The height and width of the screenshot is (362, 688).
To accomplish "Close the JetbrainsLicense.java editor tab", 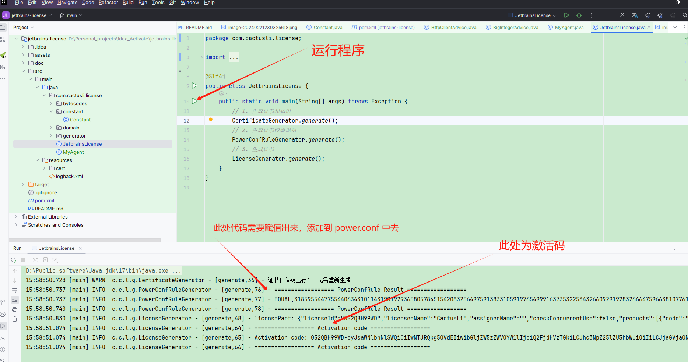I will pyautogui.click(x=649, y=27).
